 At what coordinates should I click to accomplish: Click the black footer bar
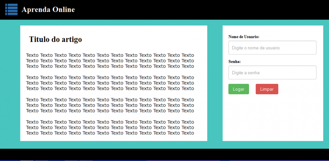pyautogui.click(x=164, y=154)
